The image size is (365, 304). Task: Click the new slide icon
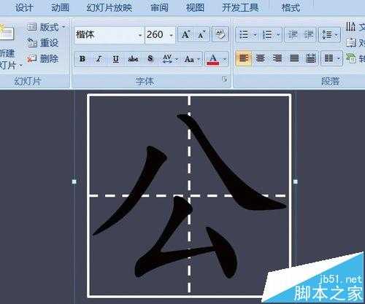(x=7, y=33)
